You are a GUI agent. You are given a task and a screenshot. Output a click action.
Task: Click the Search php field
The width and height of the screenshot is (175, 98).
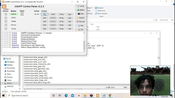(166, 20)
